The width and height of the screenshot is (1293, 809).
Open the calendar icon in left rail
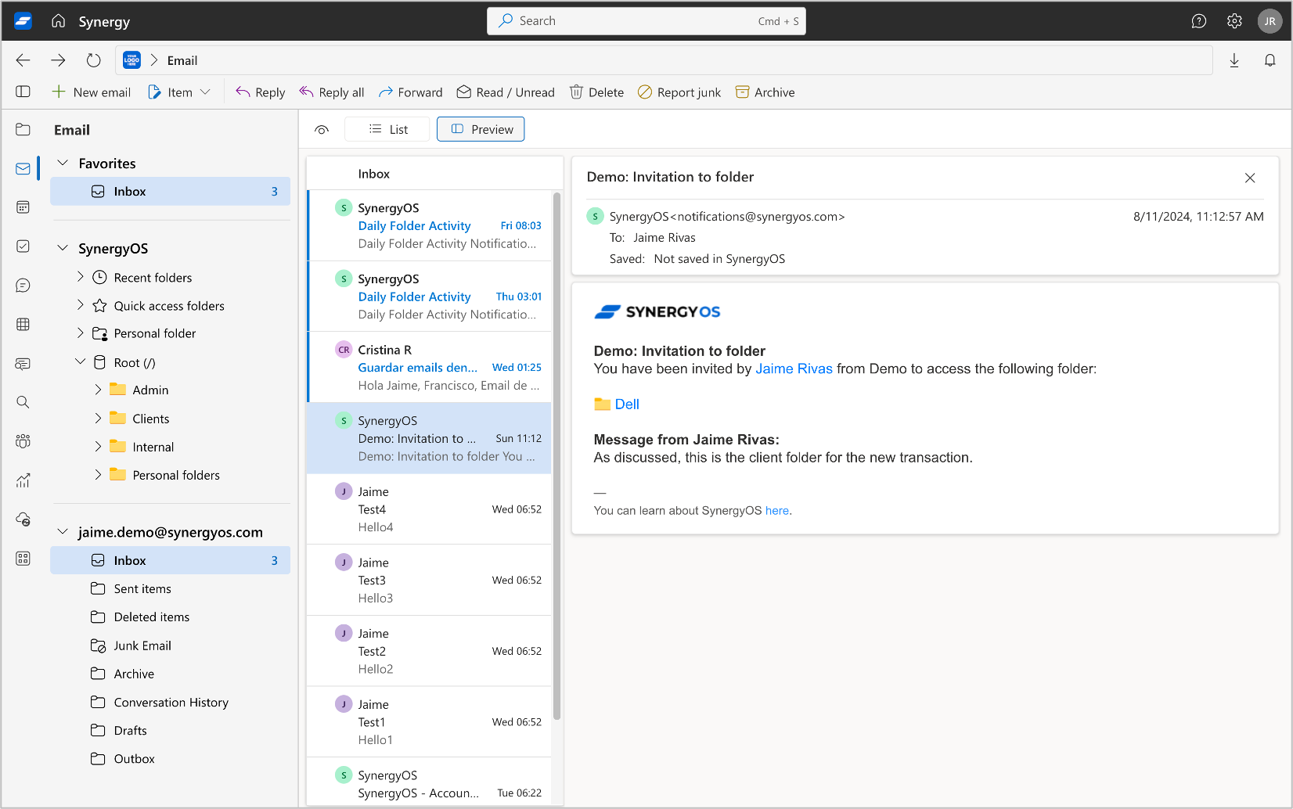23,207
